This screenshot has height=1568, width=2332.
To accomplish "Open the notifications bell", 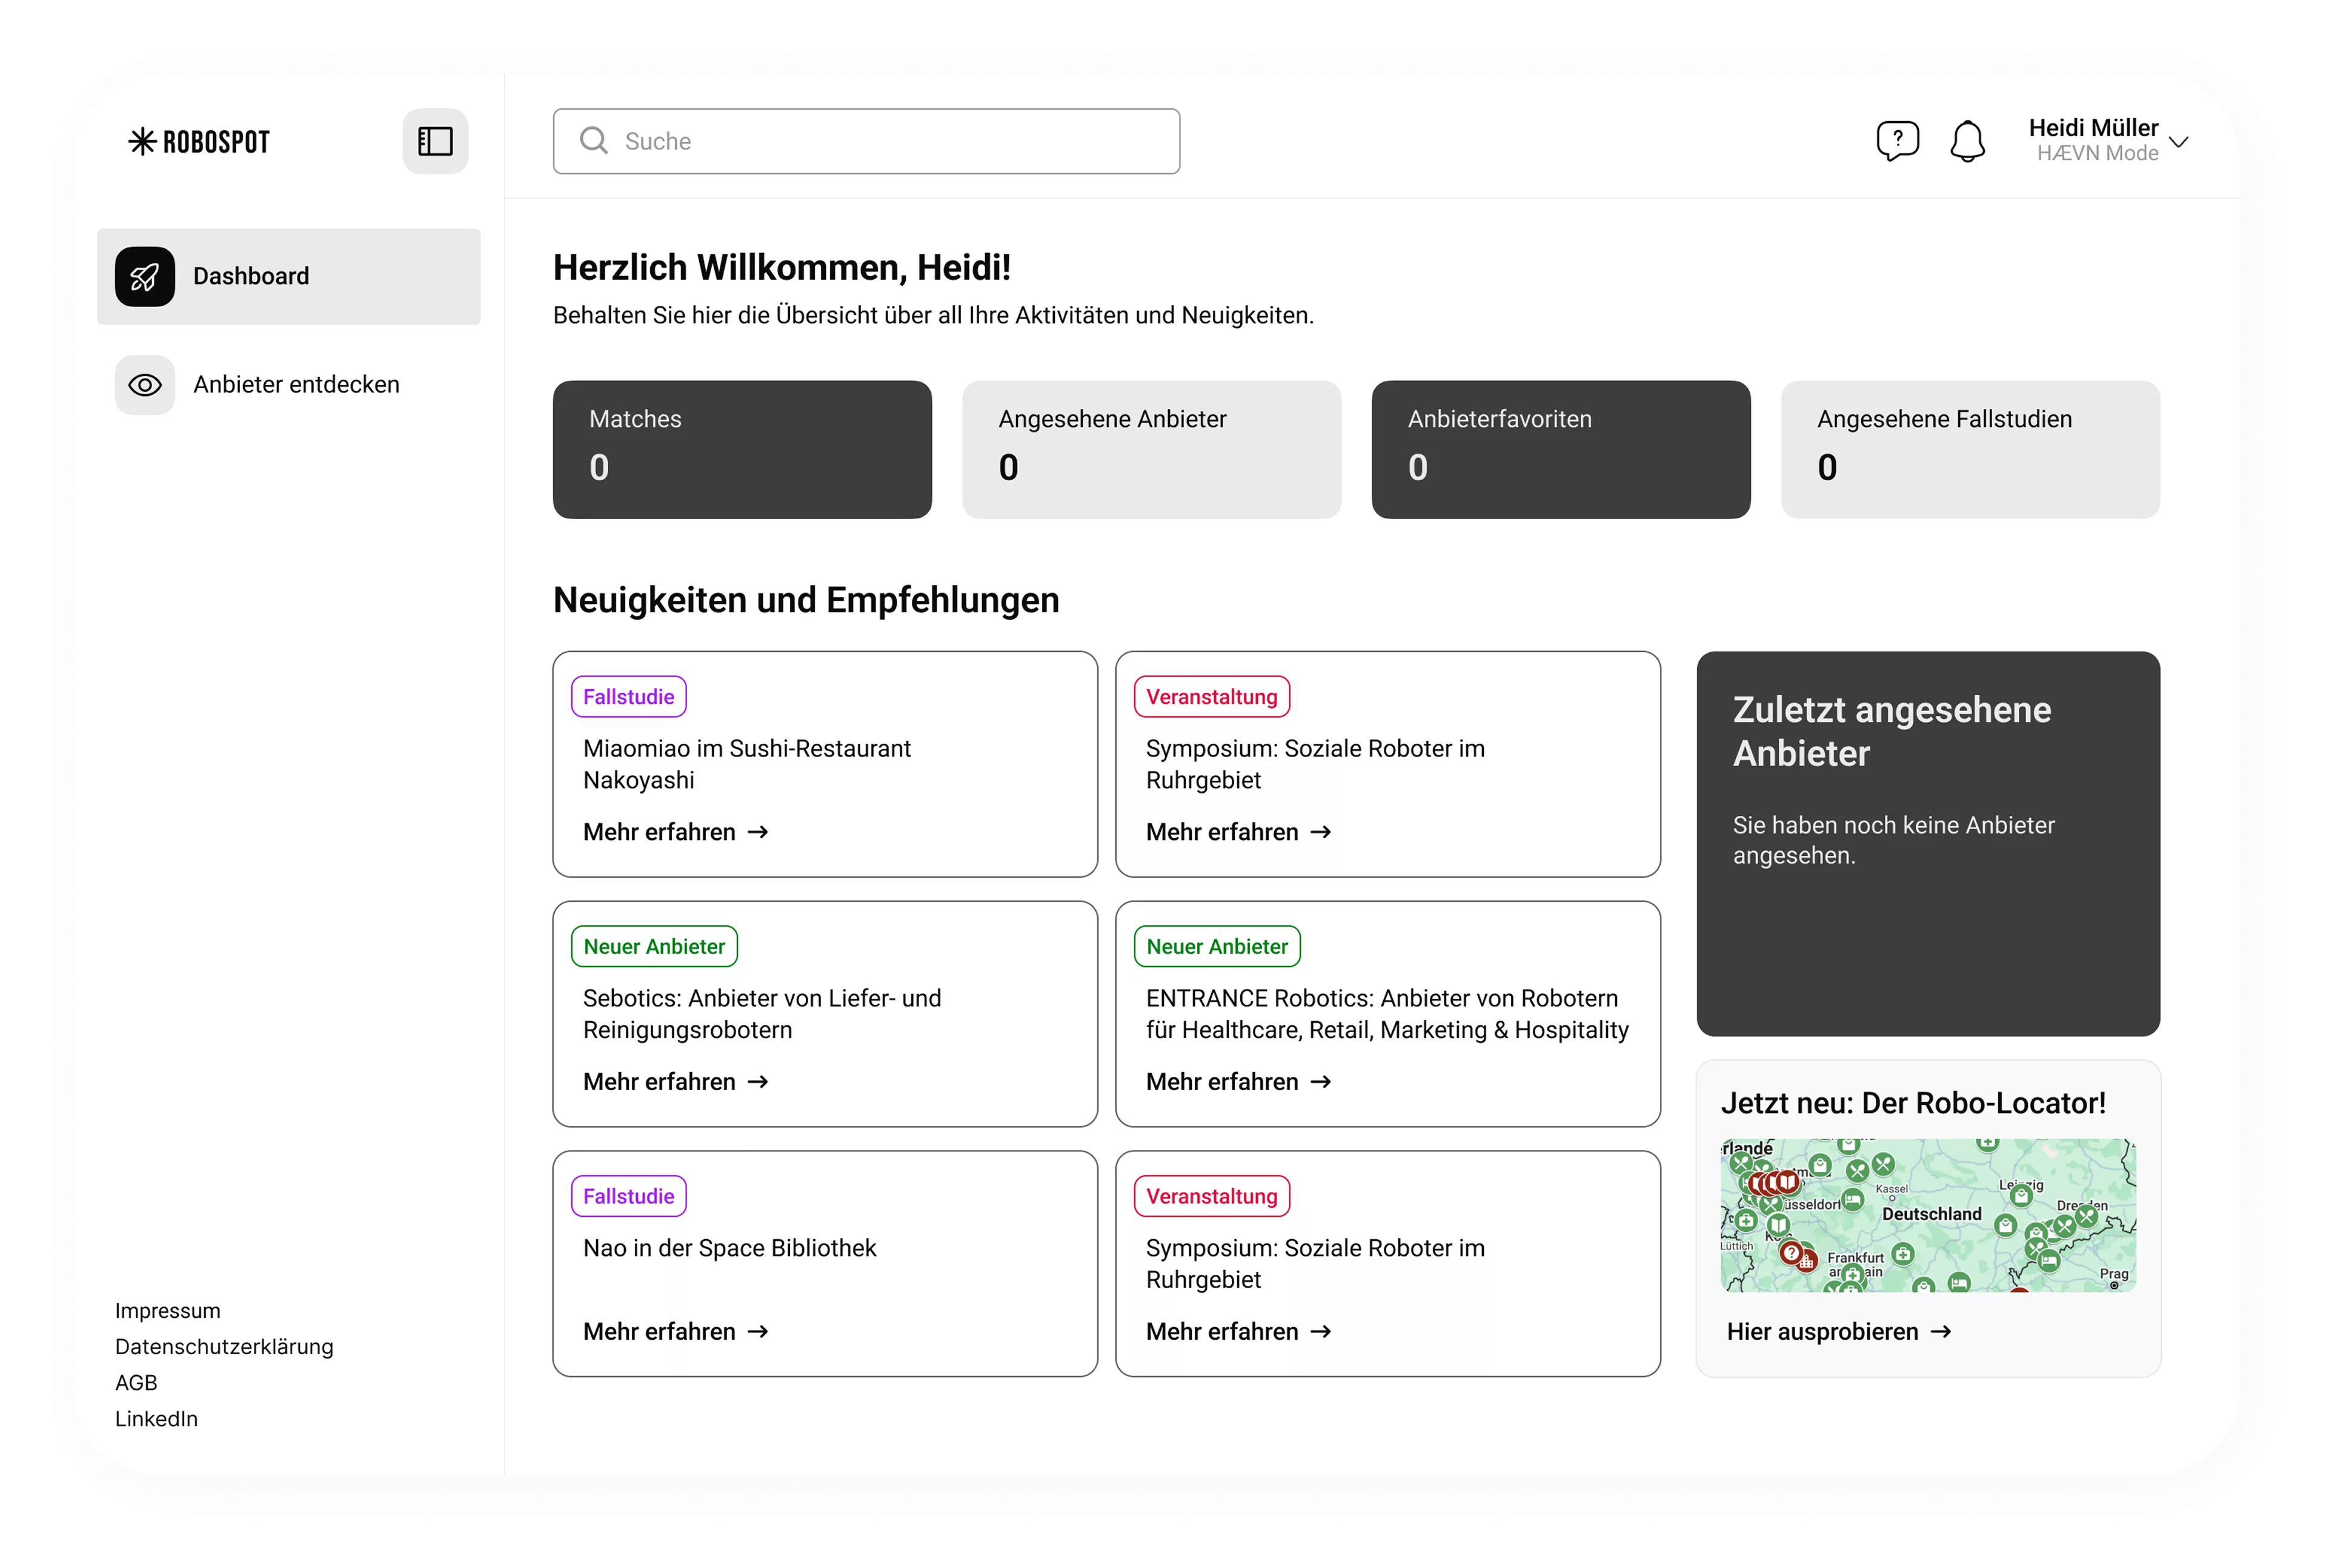I will point(1967,141).
